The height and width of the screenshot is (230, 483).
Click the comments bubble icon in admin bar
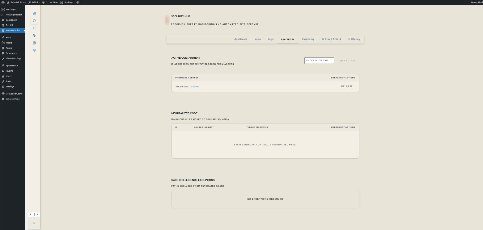click(x=44, y=2)
